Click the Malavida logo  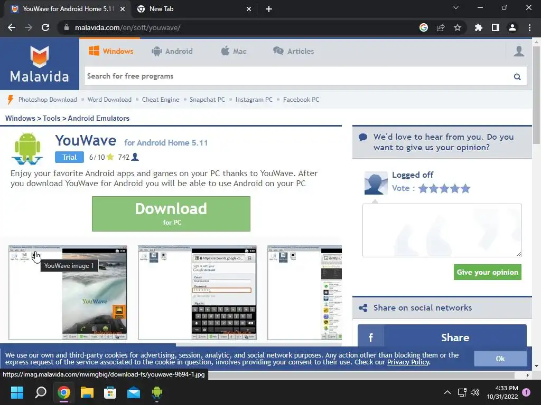coord(39,64)
